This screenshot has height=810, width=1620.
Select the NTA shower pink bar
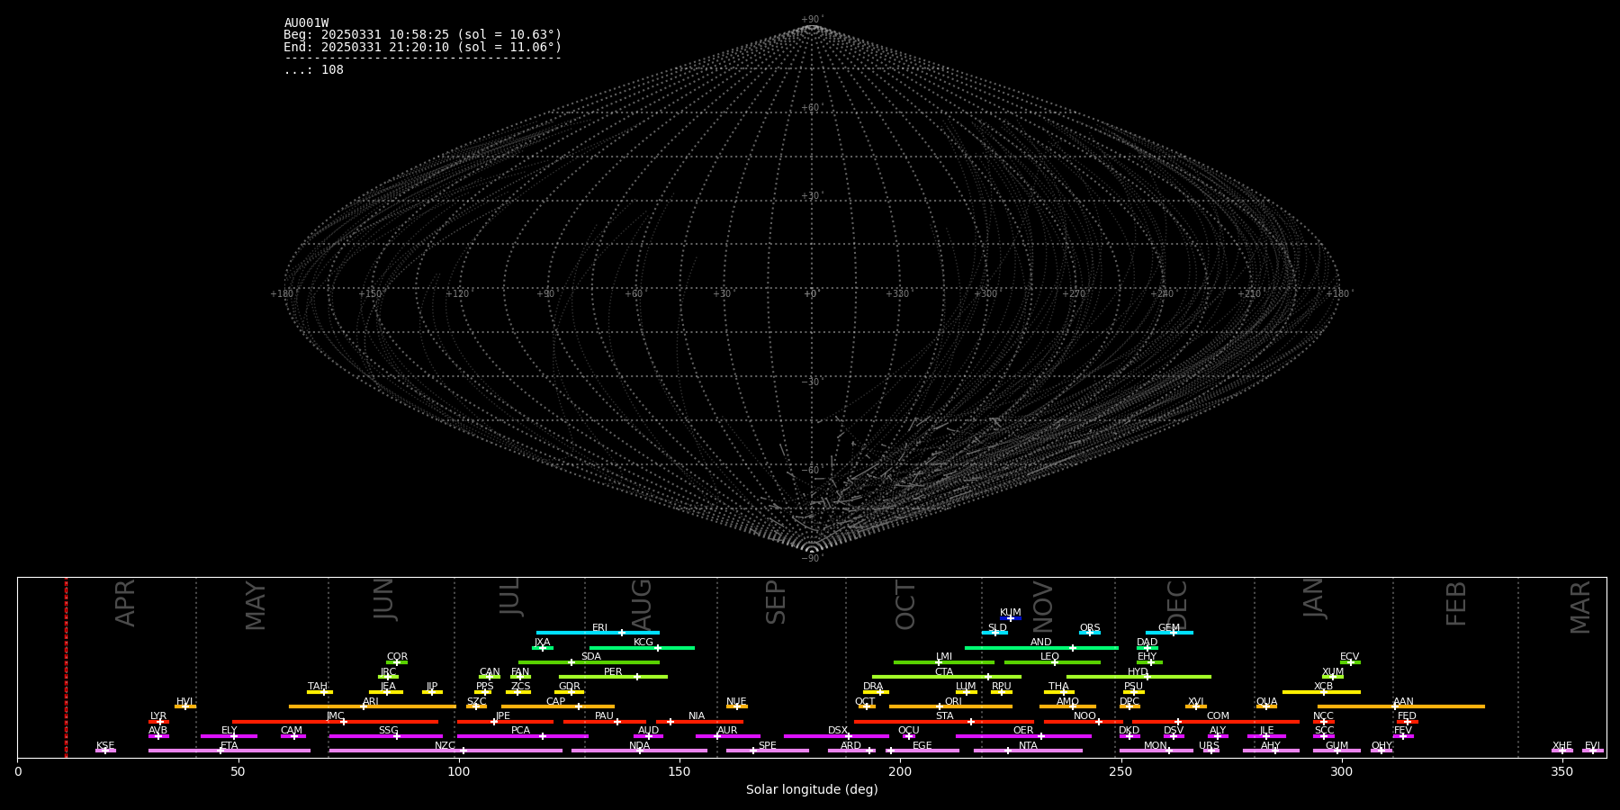coord(1028,751)
